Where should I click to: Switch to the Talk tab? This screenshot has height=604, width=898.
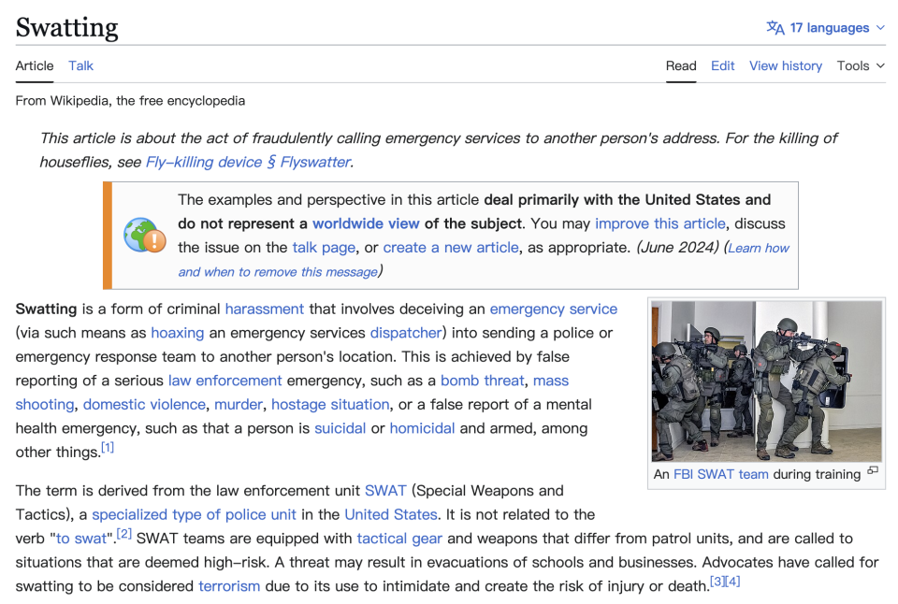[80, 65]
